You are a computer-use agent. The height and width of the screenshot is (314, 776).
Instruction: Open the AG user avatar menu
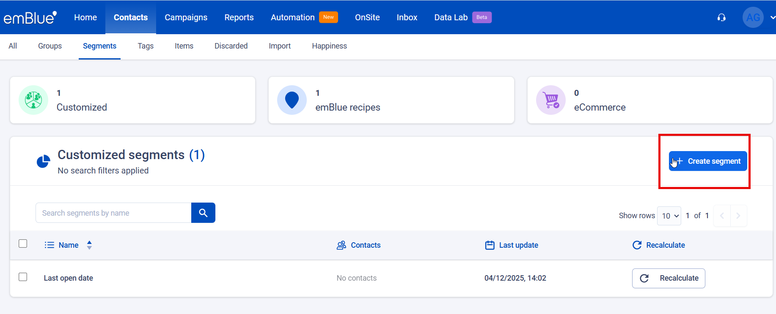point(753,17)
